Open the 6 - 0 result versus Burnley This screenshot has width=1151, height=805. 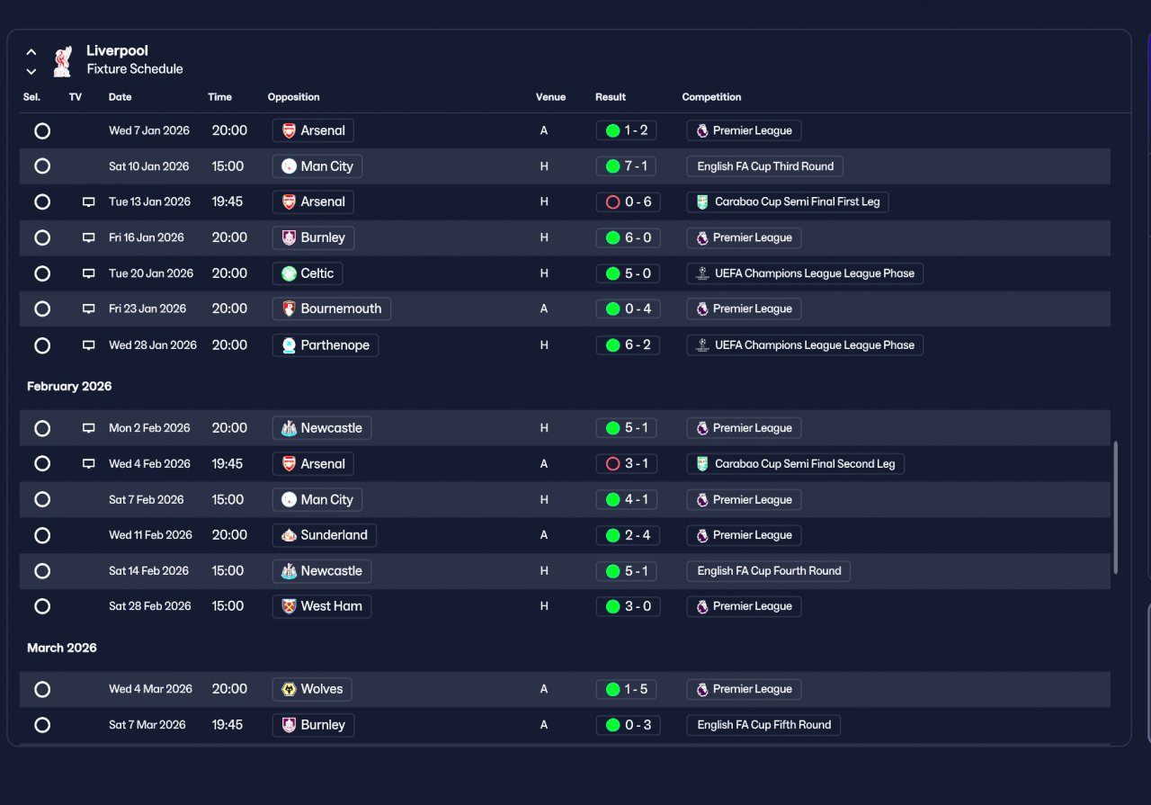click(629, 238)
